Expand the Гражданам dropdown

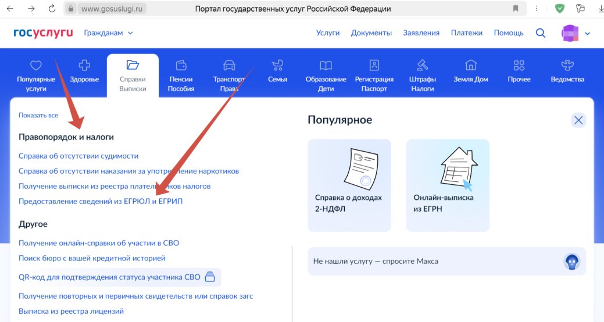[x=108, y=33]
